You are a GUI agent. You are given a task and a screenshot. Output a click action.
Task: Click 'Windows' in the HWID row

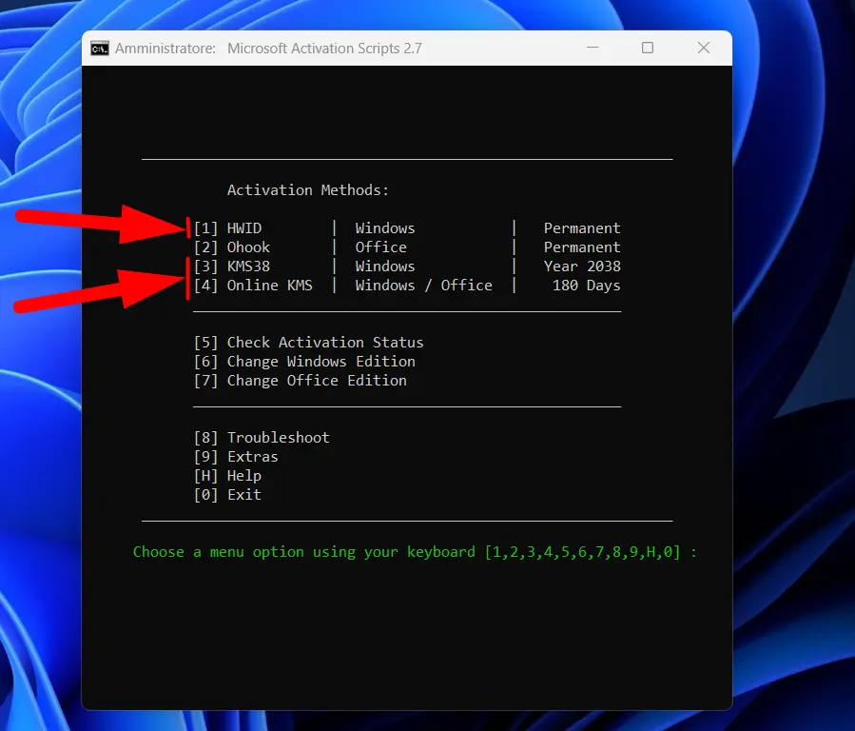pos(385,228)
